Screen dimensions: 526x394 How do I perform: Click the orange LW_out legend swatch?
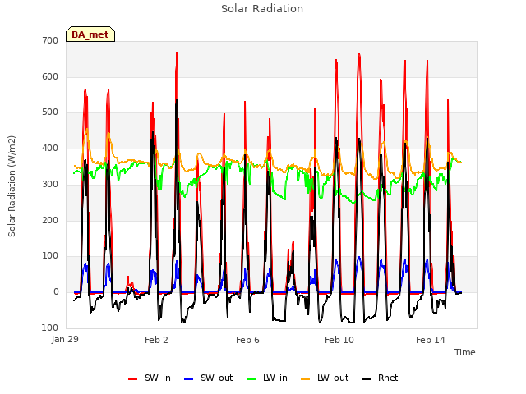[305, 379]
